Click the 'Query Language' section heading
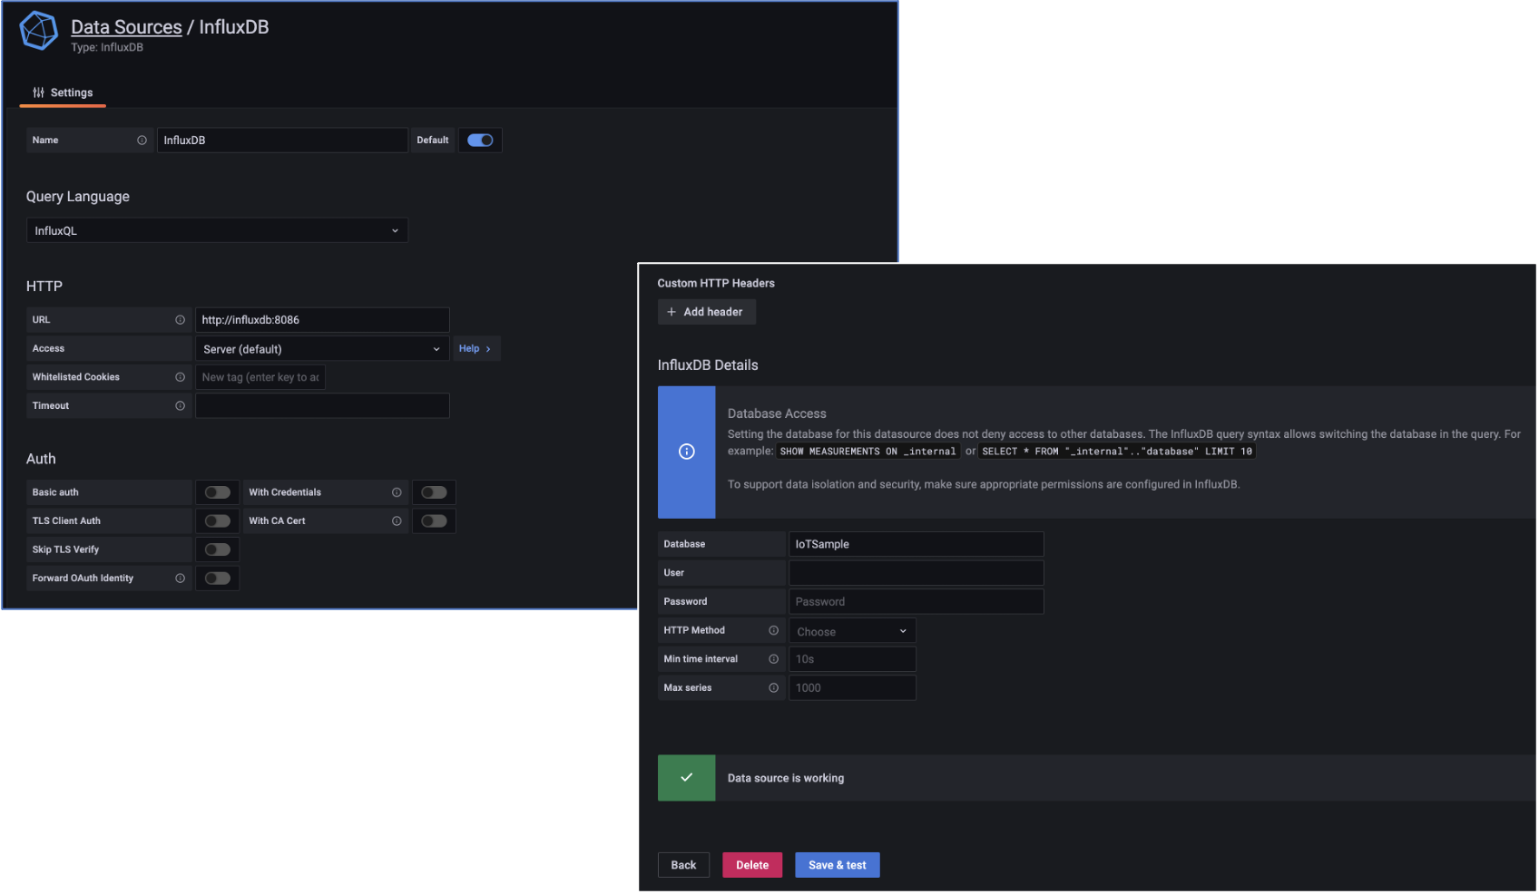 (x=78, y=197)
